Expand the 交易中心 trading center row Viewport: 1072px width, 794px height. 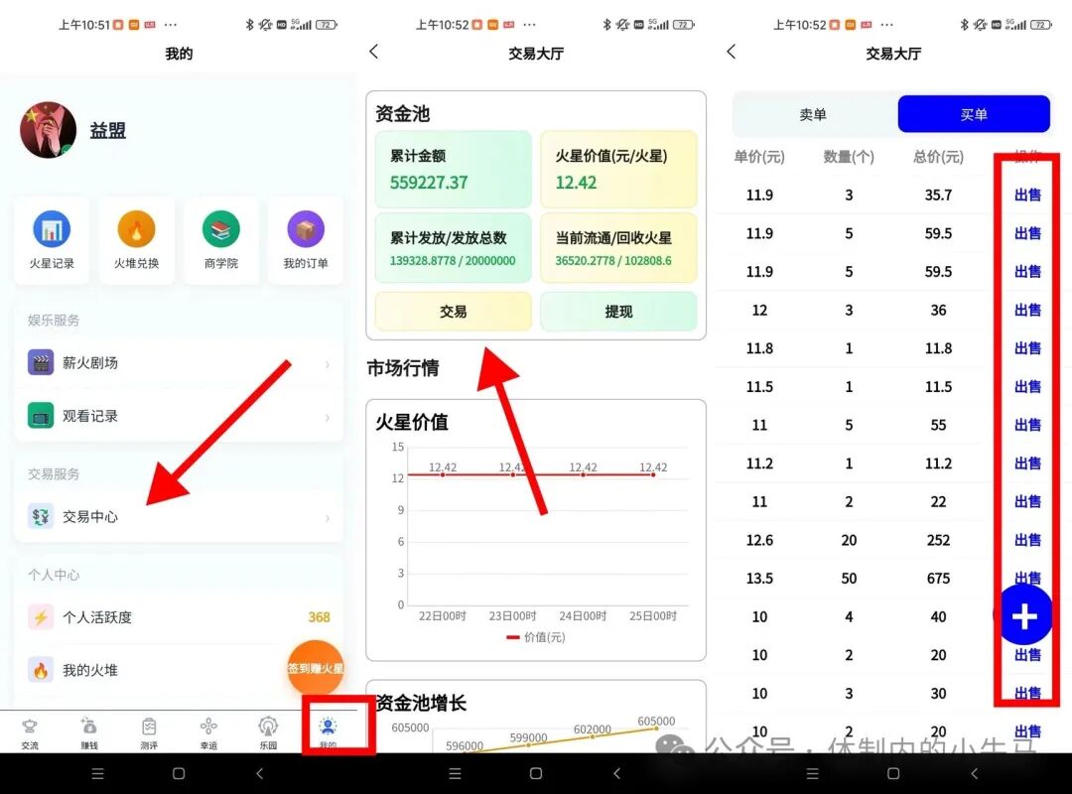[179, 516]
